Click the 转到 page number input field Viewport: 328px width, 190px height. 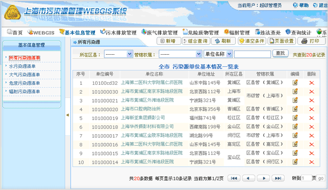[306, 178]
